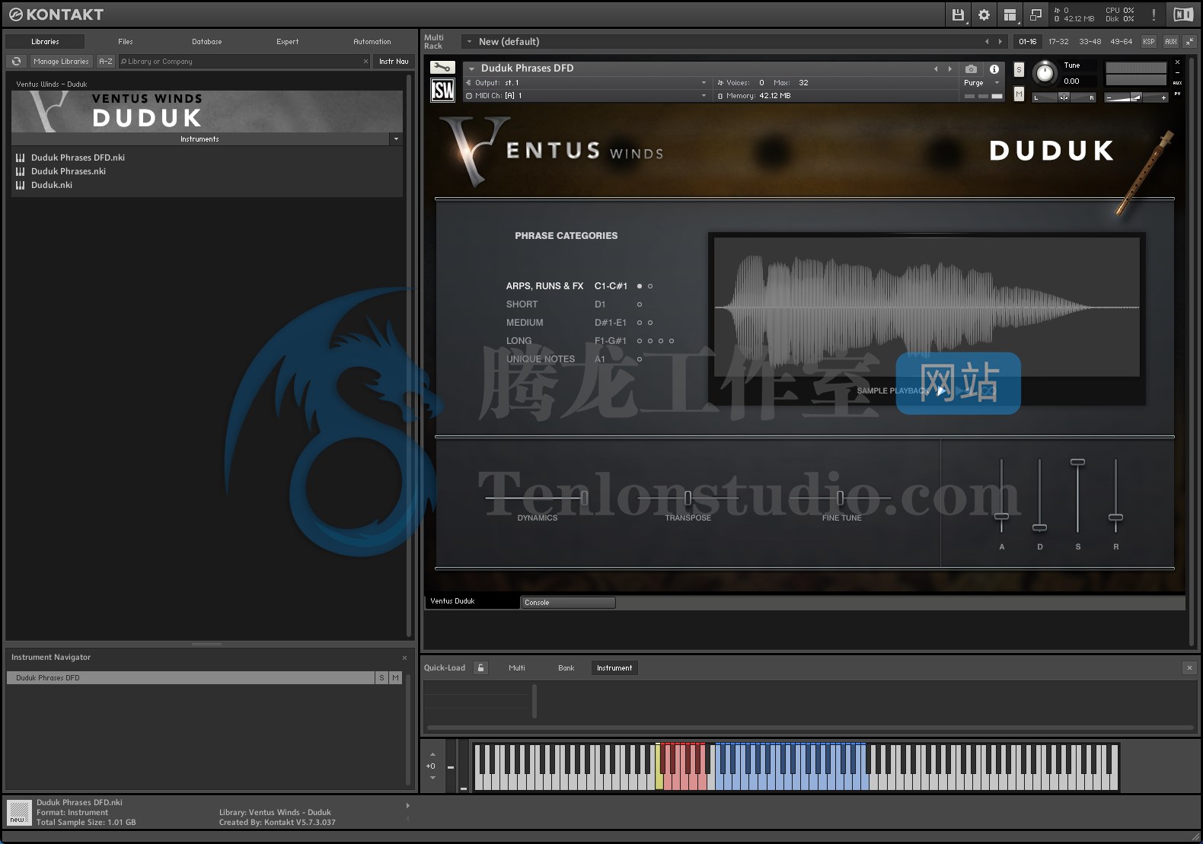Viewport: 1203px width, 844px height.
Task: Toggle KSP master script editor
Action: click(x=1148, y=42)
